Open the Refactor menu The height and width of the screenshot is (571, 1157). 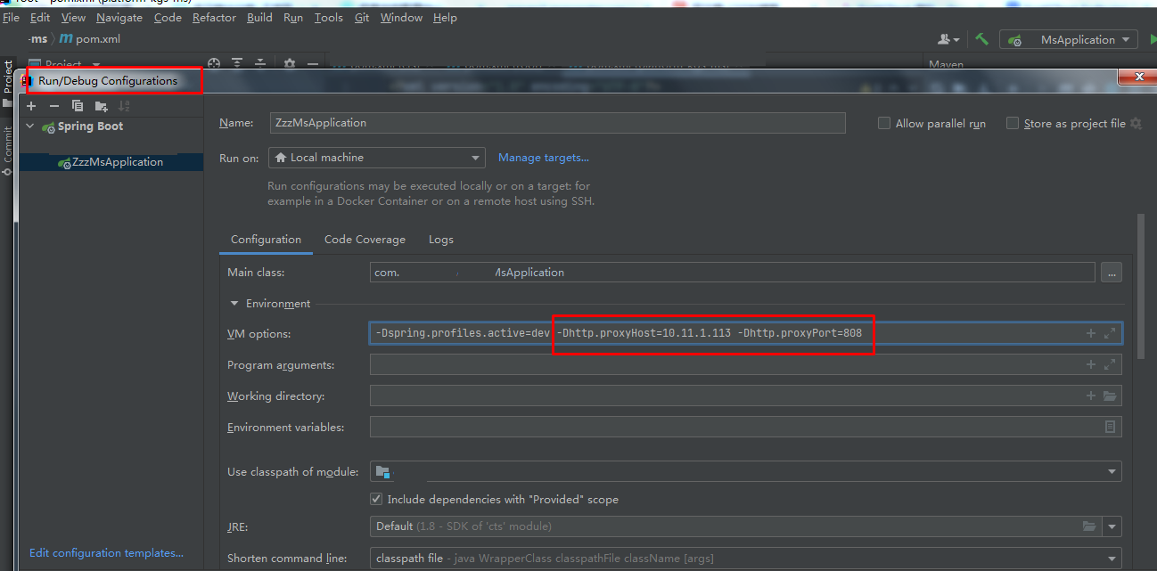215,17
